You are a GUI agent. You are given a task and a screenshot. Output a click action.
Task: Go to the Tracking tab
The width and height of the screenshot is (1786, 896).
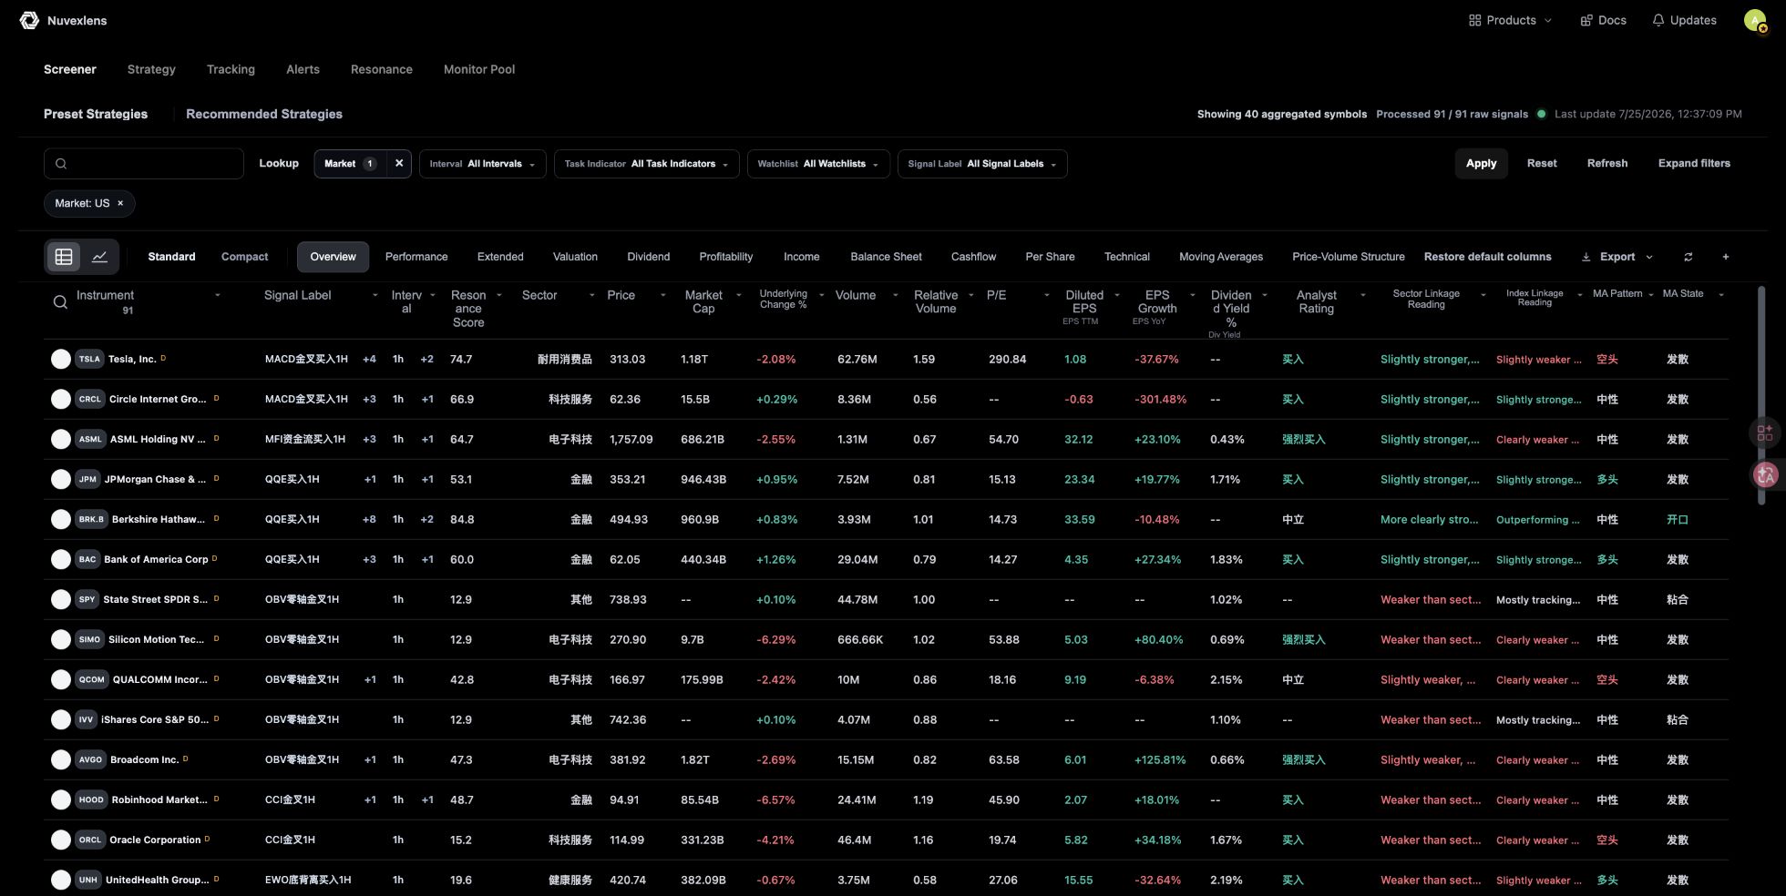coord(231,69)
